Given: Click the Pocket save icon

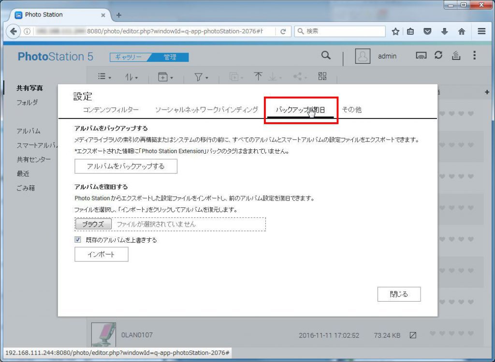Looking at the screenshot, I should 427,31.
